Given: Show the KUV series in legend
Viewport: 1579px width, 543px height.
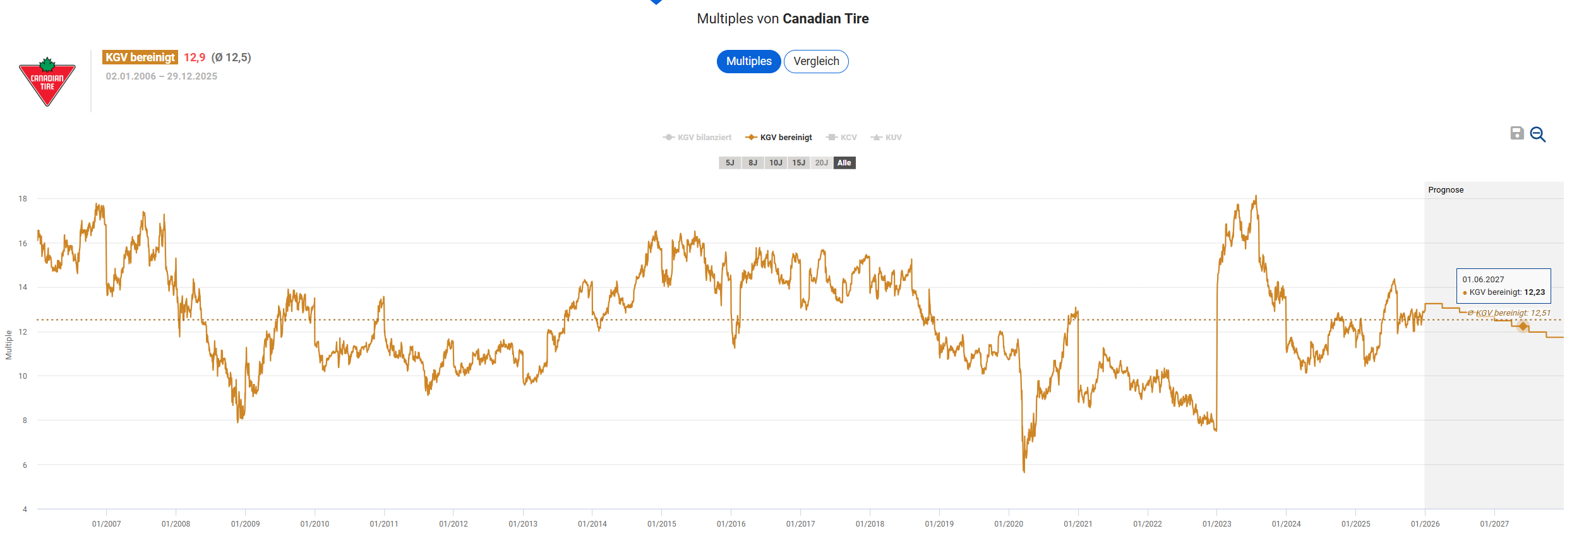Looking at the screenshot, I should click(887, 138).
